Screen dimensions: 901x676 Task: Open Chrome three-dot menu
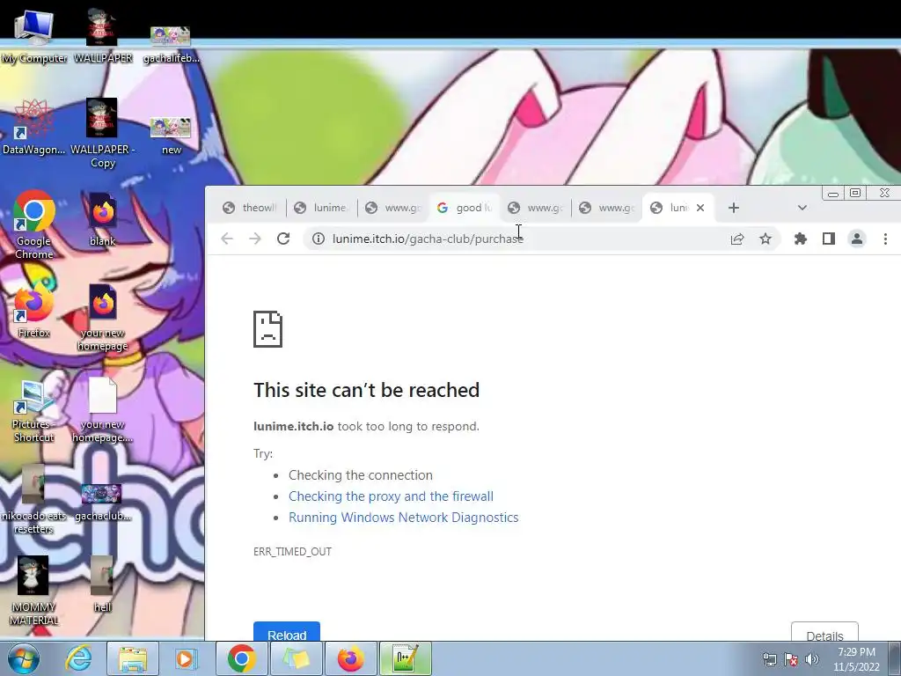(x=885, y=239)
